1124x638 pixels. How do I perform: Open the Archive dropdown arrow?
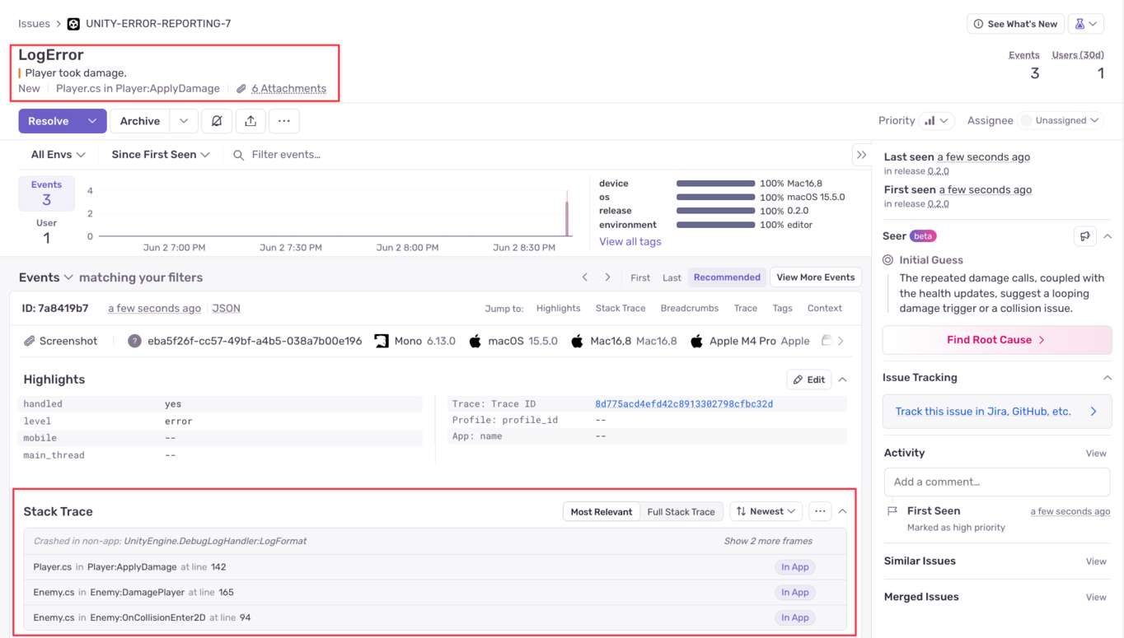click(x=183, y=120)
